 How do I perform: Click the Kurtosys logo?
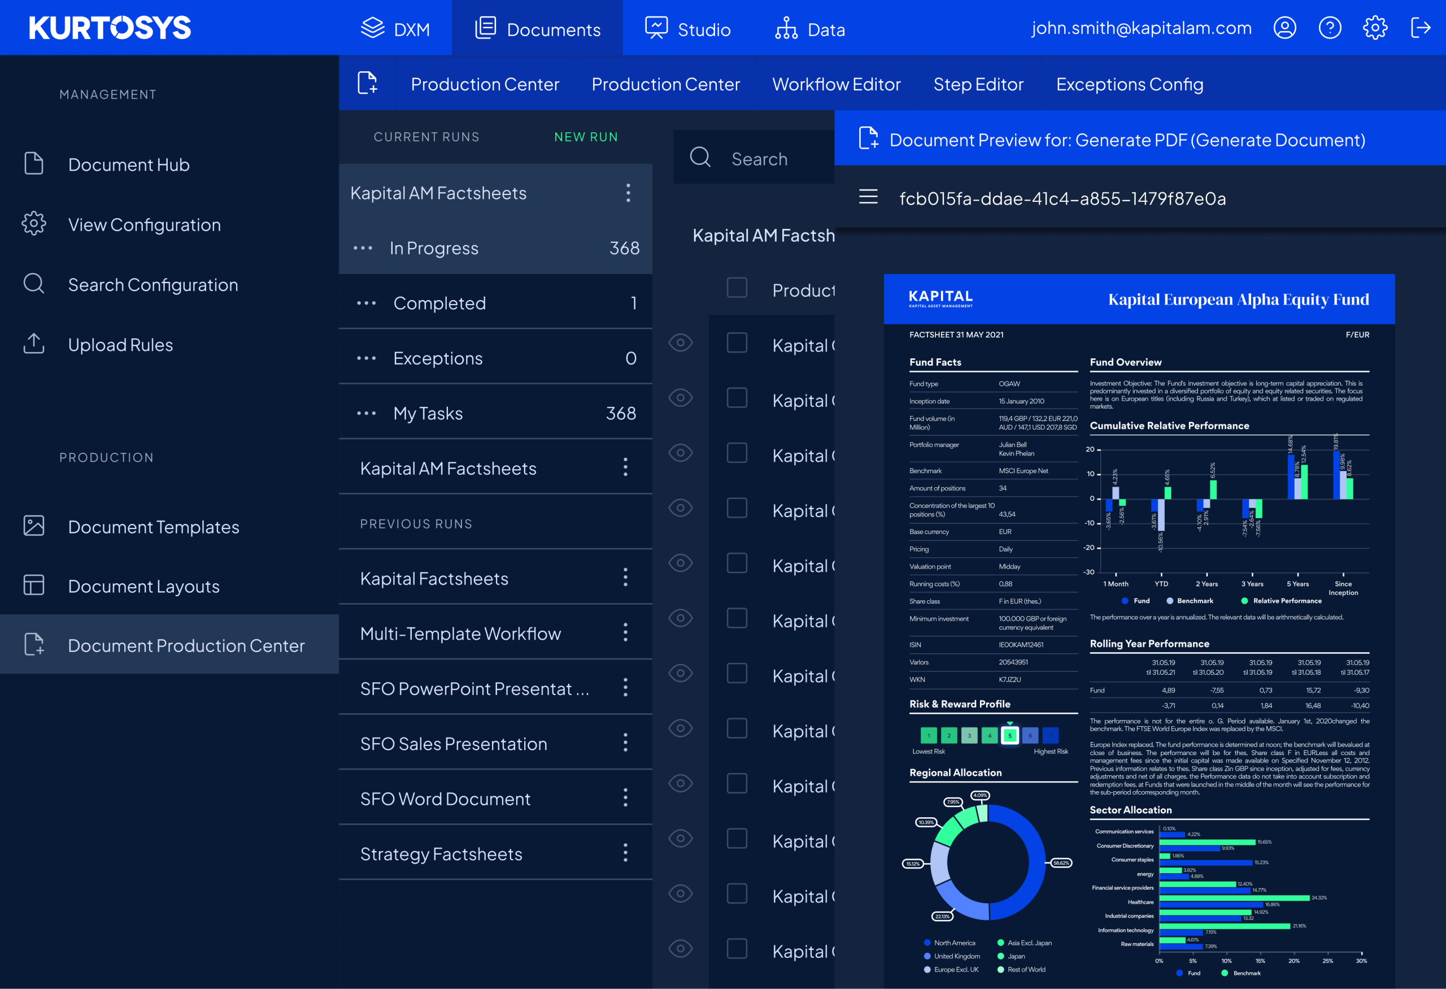(x=110, y=28)
